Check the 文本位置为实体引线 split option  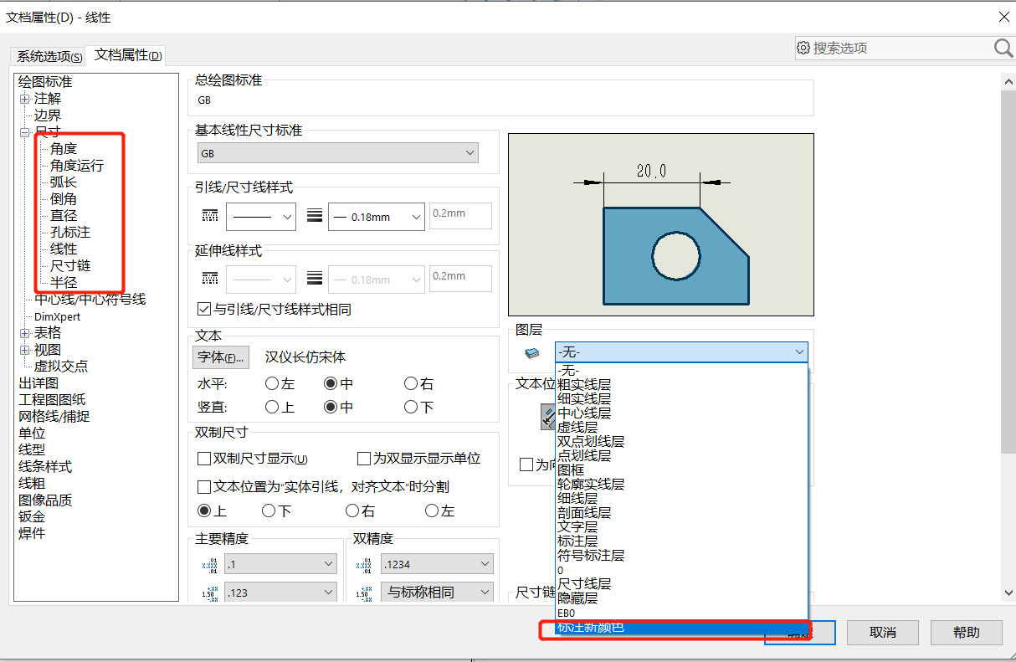tap(203, 486)
